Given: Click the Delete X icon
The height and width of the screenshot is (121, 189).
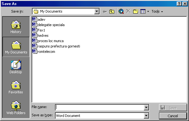Looking at the screenshot, I should tap(128, 11).
